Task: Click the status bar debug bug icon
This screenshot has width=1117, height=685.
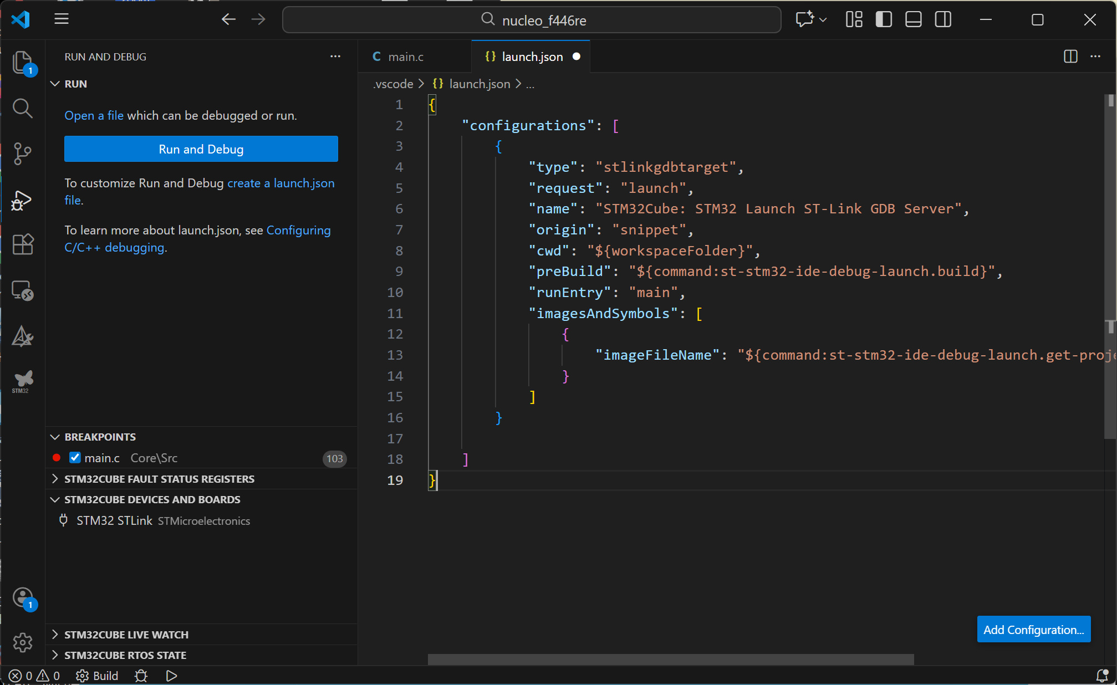Action: [x=141, y=676]
